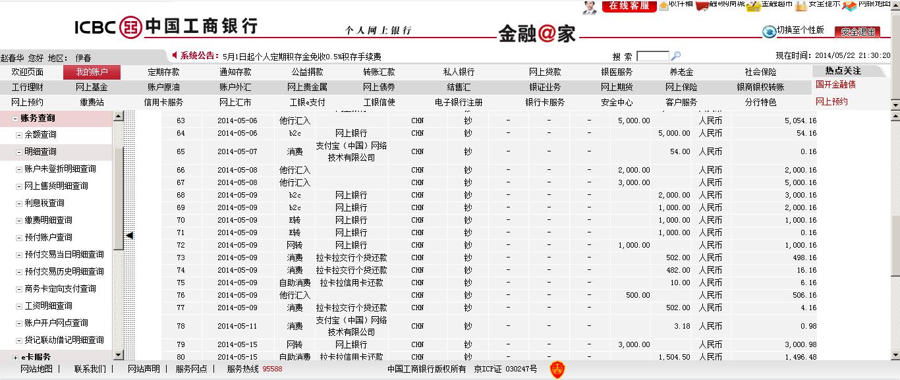Click the red emblem icon in footer
This screenshot has width=900, height=380.
point(557,369)
